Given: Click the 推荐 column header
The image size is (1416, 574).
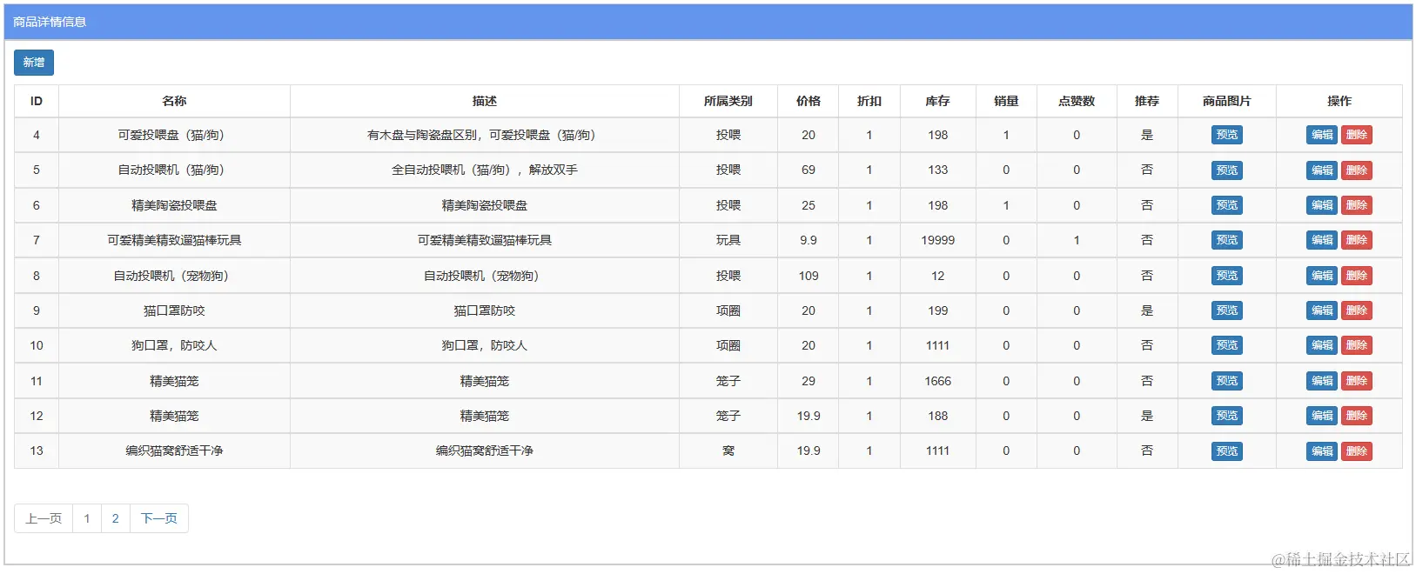Looking at the screenshot, I should click(1147, 101).
